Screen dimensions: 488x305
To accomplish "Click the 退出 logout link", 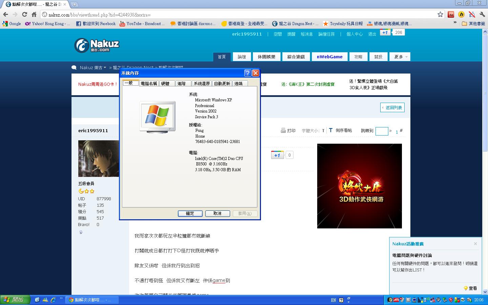I will tap(372, 34).
